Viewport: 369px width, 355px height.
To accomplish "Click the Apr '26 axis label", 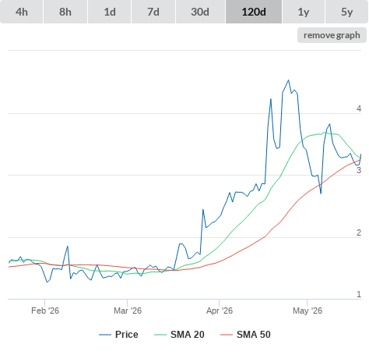I will tap(220, 311).
